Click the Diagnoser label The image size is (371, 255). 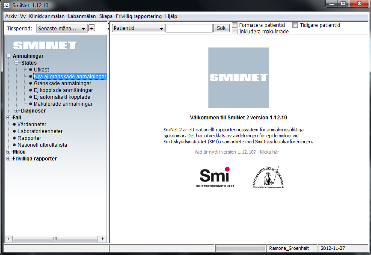click(33, 111)
